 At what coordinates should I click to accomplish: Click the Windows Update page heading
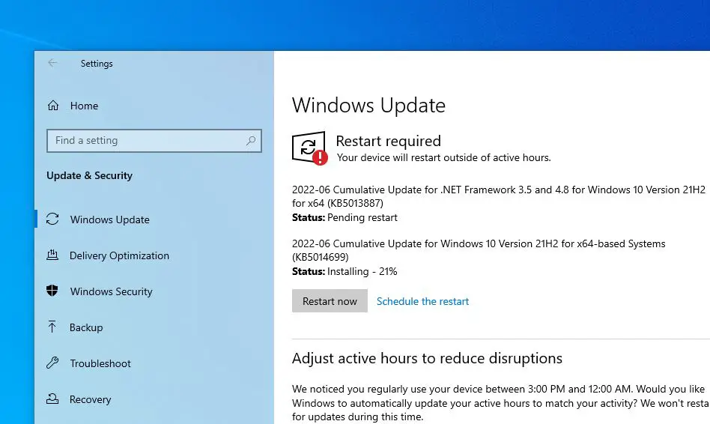click(368, 106)
